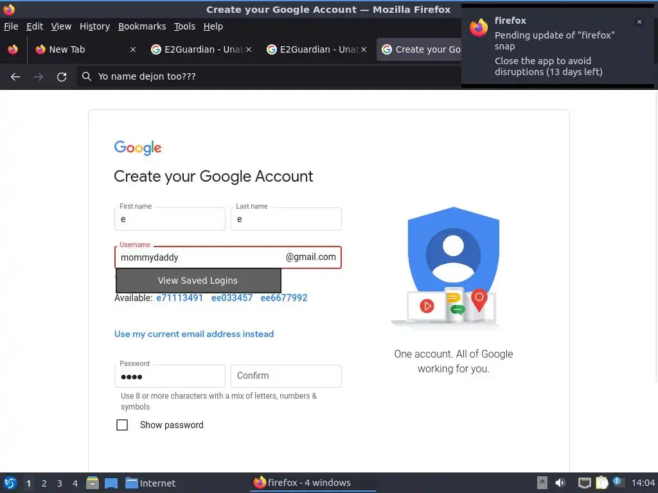
Task: Open the volume speaker tray icon
Action: 560,483
